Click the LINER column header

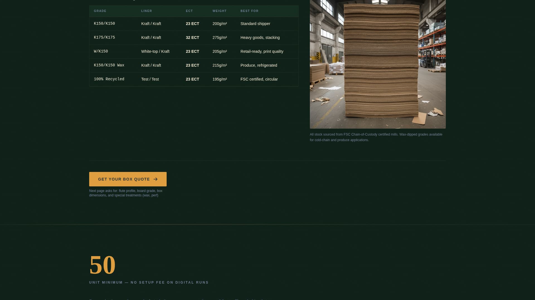pyautogui.click(x=147, y=11)
